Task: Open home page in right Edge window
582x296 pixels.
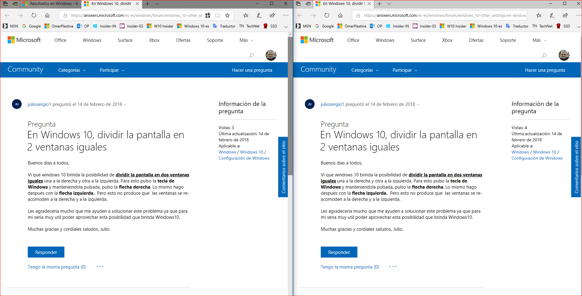Action: click(x=340, y=15)
